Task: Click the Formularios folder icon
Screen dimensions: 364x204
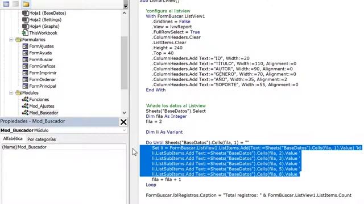Action: [18, 40]
